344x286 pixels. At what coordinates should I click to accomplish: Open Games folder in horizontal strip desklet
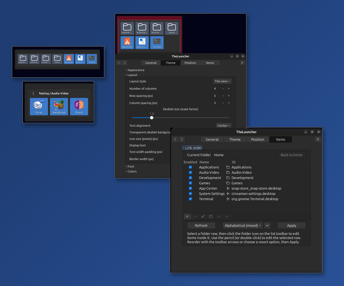point(57,59)
